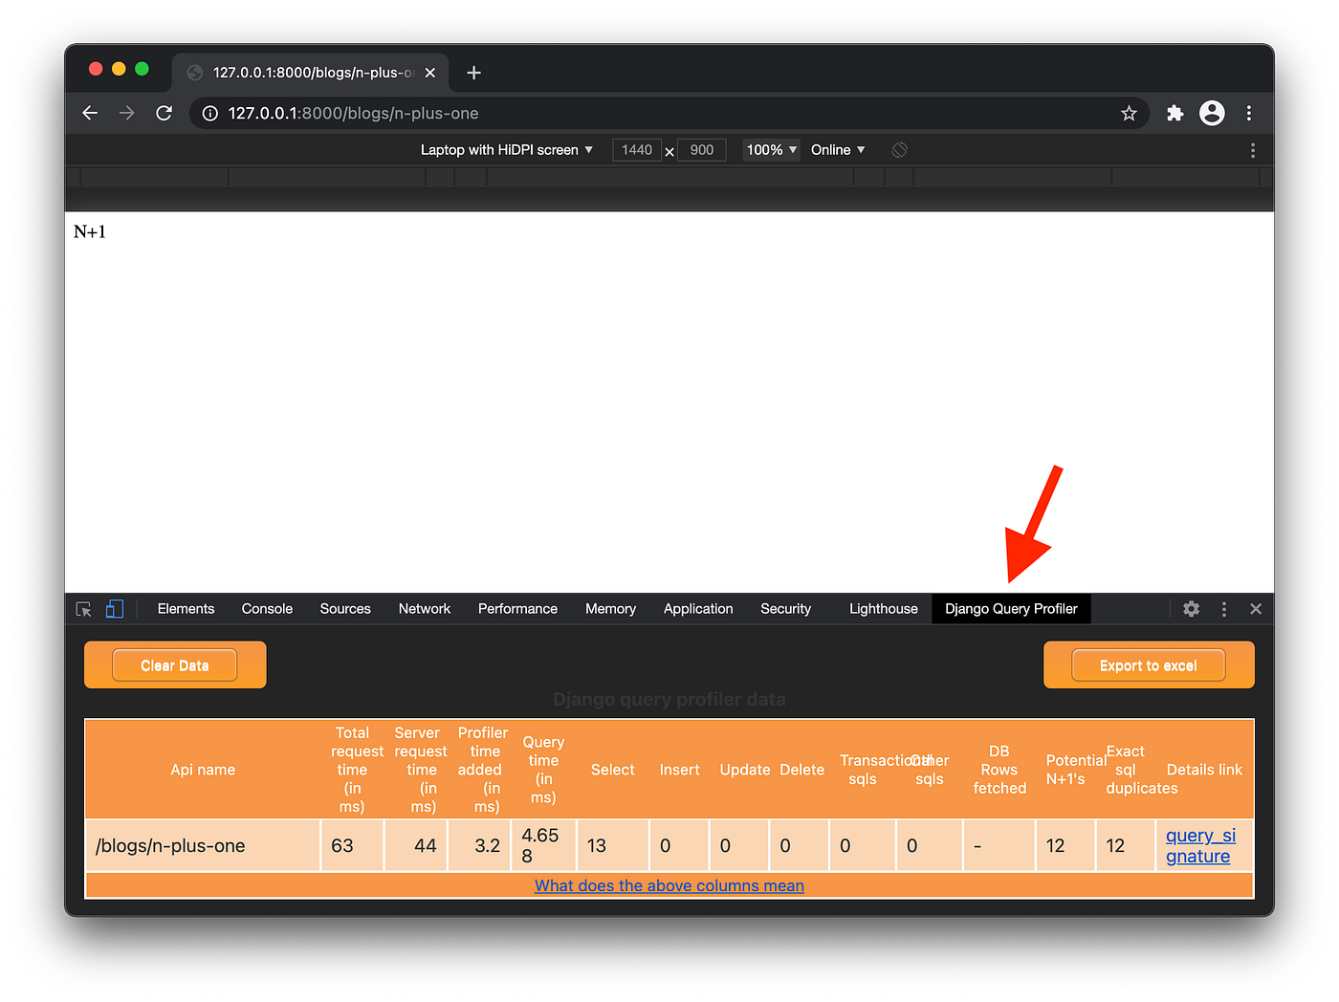
Task: Switch to the Elements tab
Action: (x=186, y=609)
